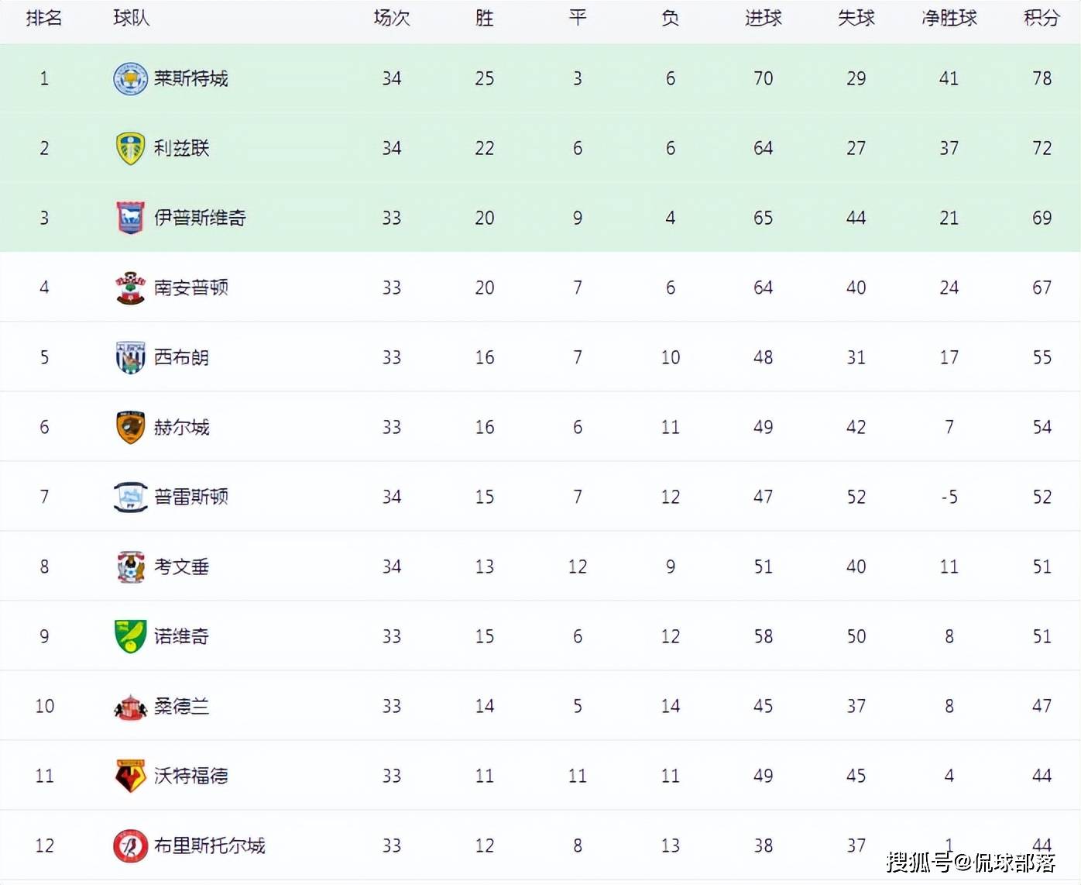This screenshot has height=885, width=1081.
Task: Click the Preston club crest
Action: [x=130, y=497]
